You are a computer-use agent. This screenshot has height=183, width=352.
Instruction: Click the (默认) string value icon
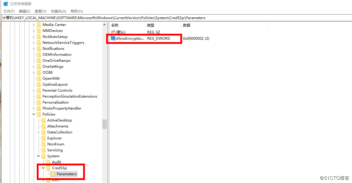tap(113, 32)
